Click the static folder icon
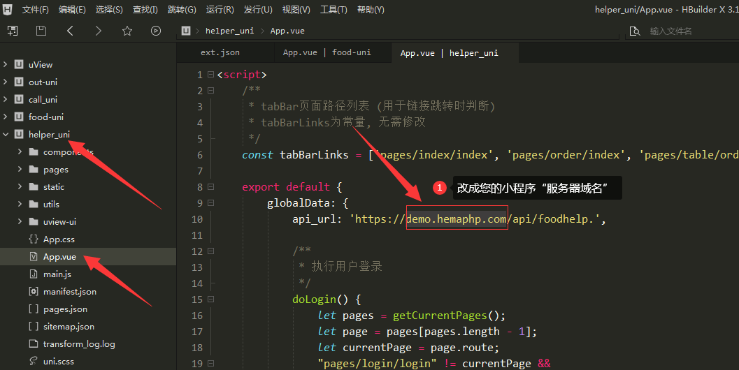739x370 pixels. (x=34, y=187)
